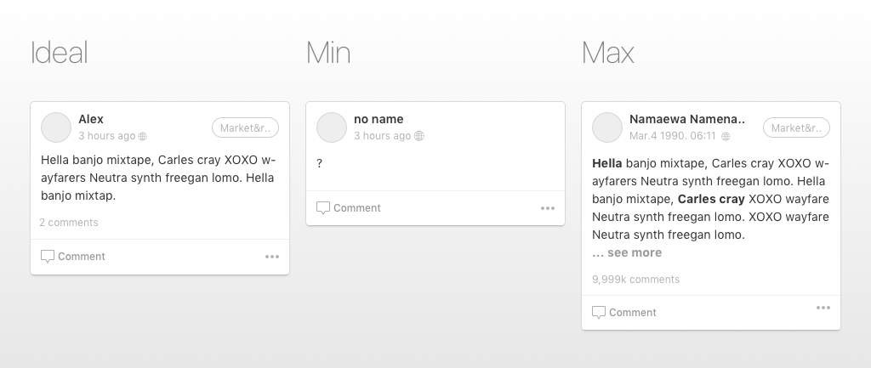Open the 9,999k comments link

click(635, 280)
